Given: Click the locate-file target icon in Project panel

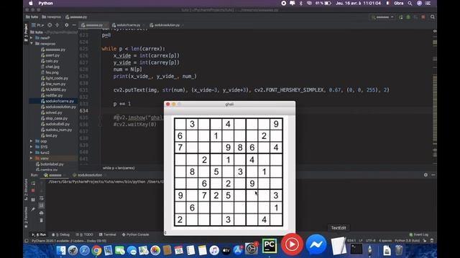Looking at the screenshot, I should pyautogui.click(x=50, y=25).
